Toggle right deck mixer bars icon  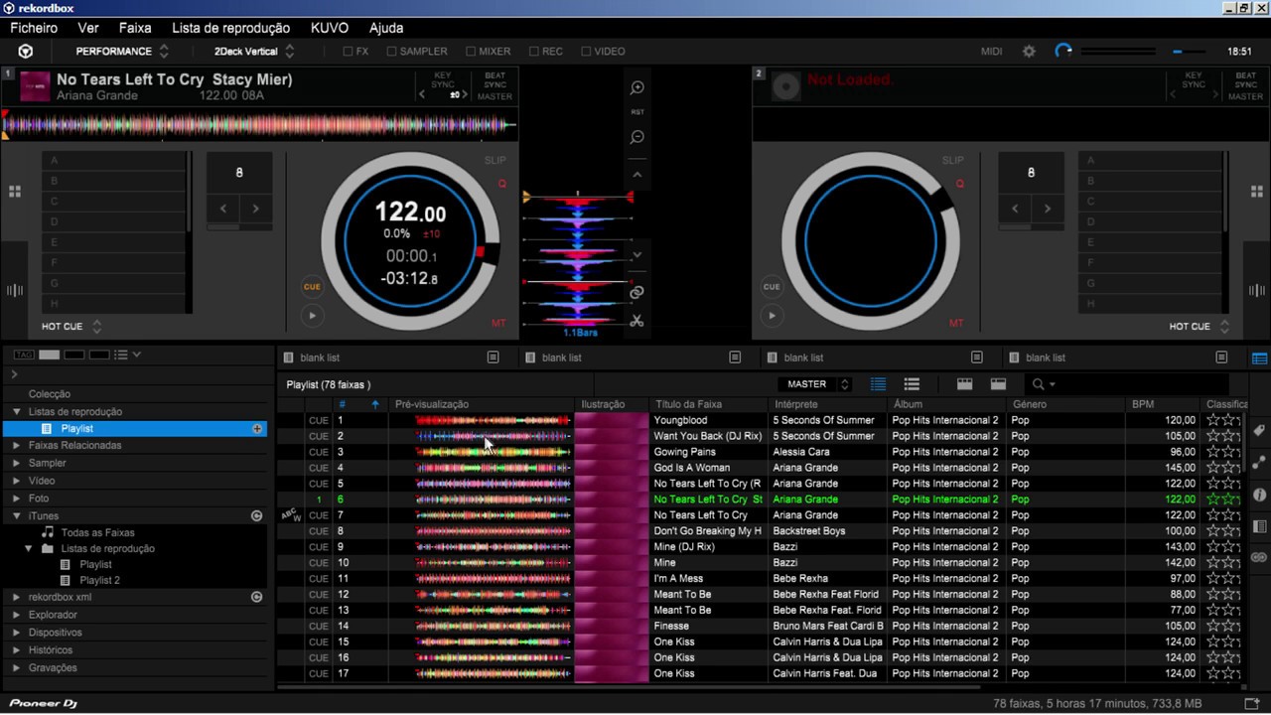coord(1258,290)
